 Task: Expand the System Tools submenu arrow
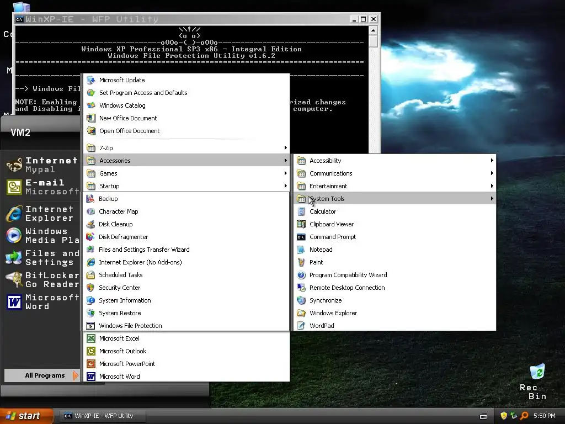click(492, 199)
